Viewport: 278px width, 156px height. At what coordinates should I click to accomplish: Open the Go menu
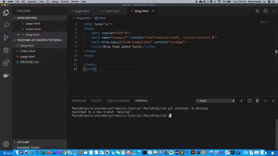point(48,2)
